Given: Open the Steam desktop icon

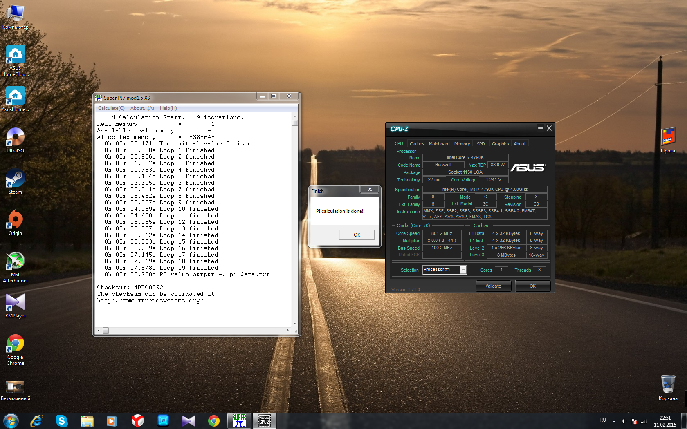Looking at the screenshot, I should [15, 180].
